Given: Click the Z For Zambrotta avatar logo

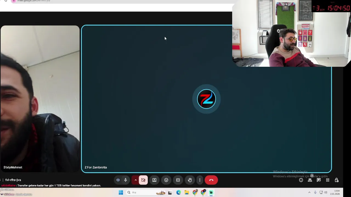Looking at the screenshot, I should pos(206,99).
